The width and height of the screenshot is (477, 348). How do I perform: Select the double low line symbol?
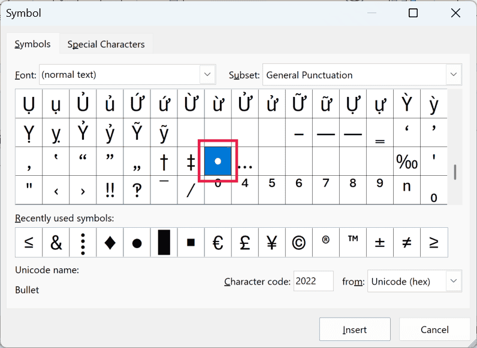[x=380, y=133]
